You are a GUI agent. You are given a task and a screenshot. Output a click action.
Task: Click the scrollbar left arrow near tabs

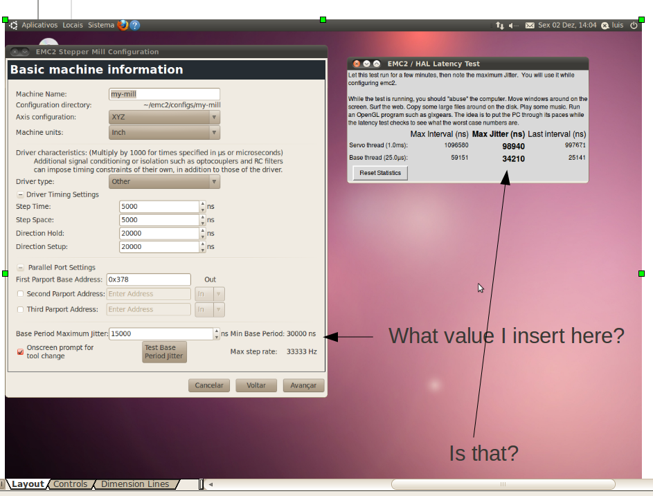point(211,484)
